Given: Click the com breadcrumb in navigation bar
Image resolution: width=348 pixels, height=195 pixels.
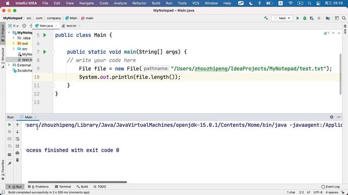Looking at the screenshot, I should [39, 18].
